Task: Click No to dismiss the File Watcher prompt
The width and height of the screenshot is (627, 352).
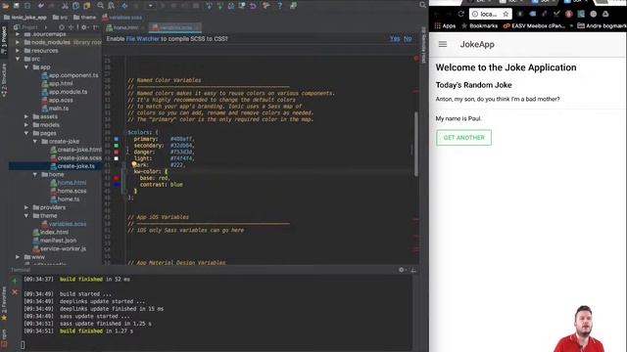Action: [408, 39]
